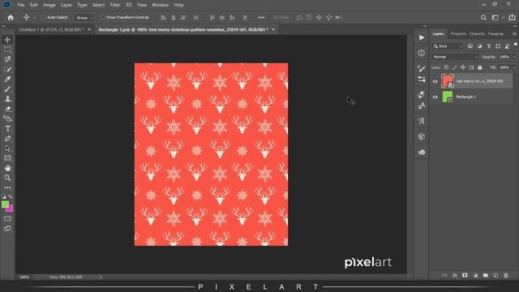Select the Path Selection tool

coord(7,148)
